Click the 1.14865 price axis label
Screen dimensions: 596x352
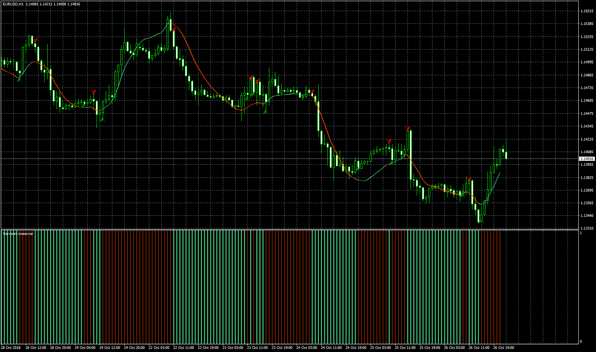(x=587, y=75)
